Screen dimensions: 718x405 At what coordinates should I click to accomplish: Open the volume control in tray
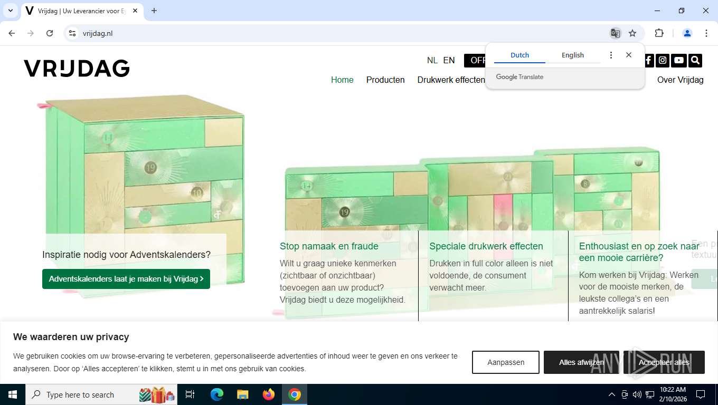coord(637,394)
